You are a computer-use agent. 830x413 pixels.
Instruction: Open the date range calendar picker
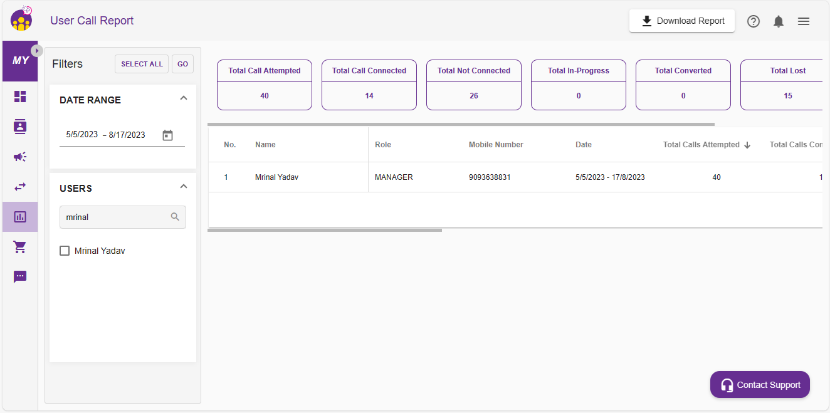coord(167,135)
